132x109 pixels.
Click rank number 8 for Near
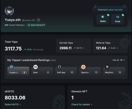(48, 72)
